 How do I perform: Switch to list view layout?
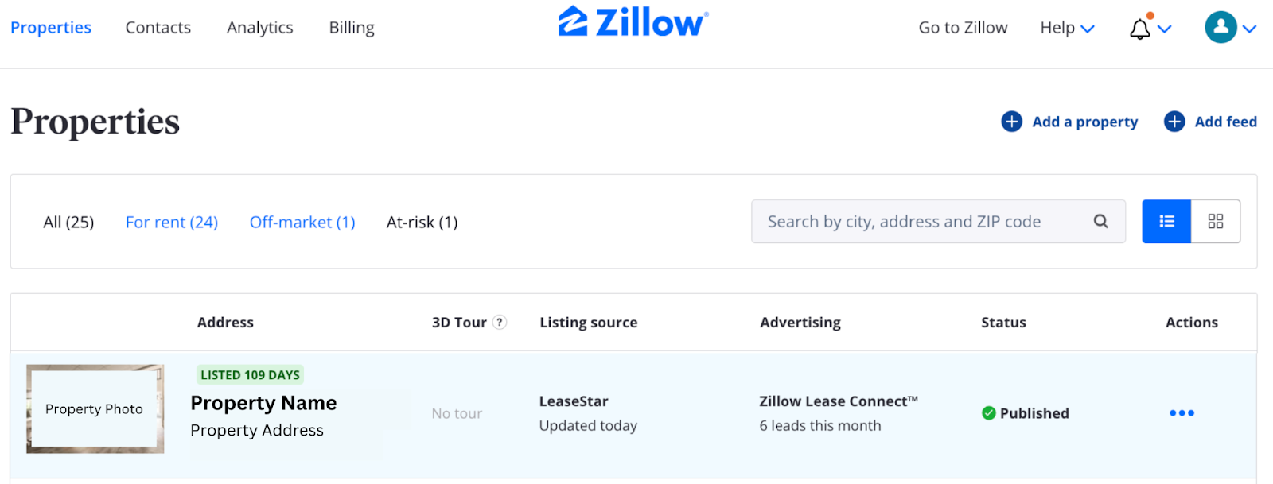pos(1166,221)
